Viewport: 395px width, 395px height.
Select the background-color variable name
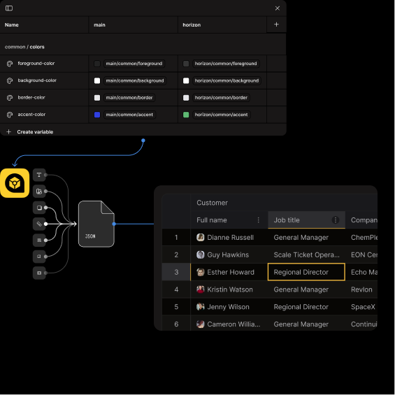pos(37,80)
